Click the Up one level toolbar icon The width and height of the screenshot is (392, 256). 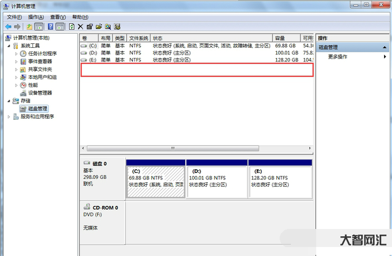(x=30, y=26)
